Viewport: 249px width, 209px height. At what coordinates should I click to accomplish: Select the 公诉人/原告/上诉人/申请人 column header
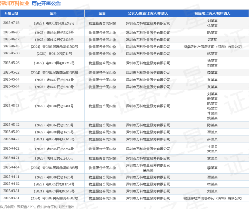click(148, 13)
